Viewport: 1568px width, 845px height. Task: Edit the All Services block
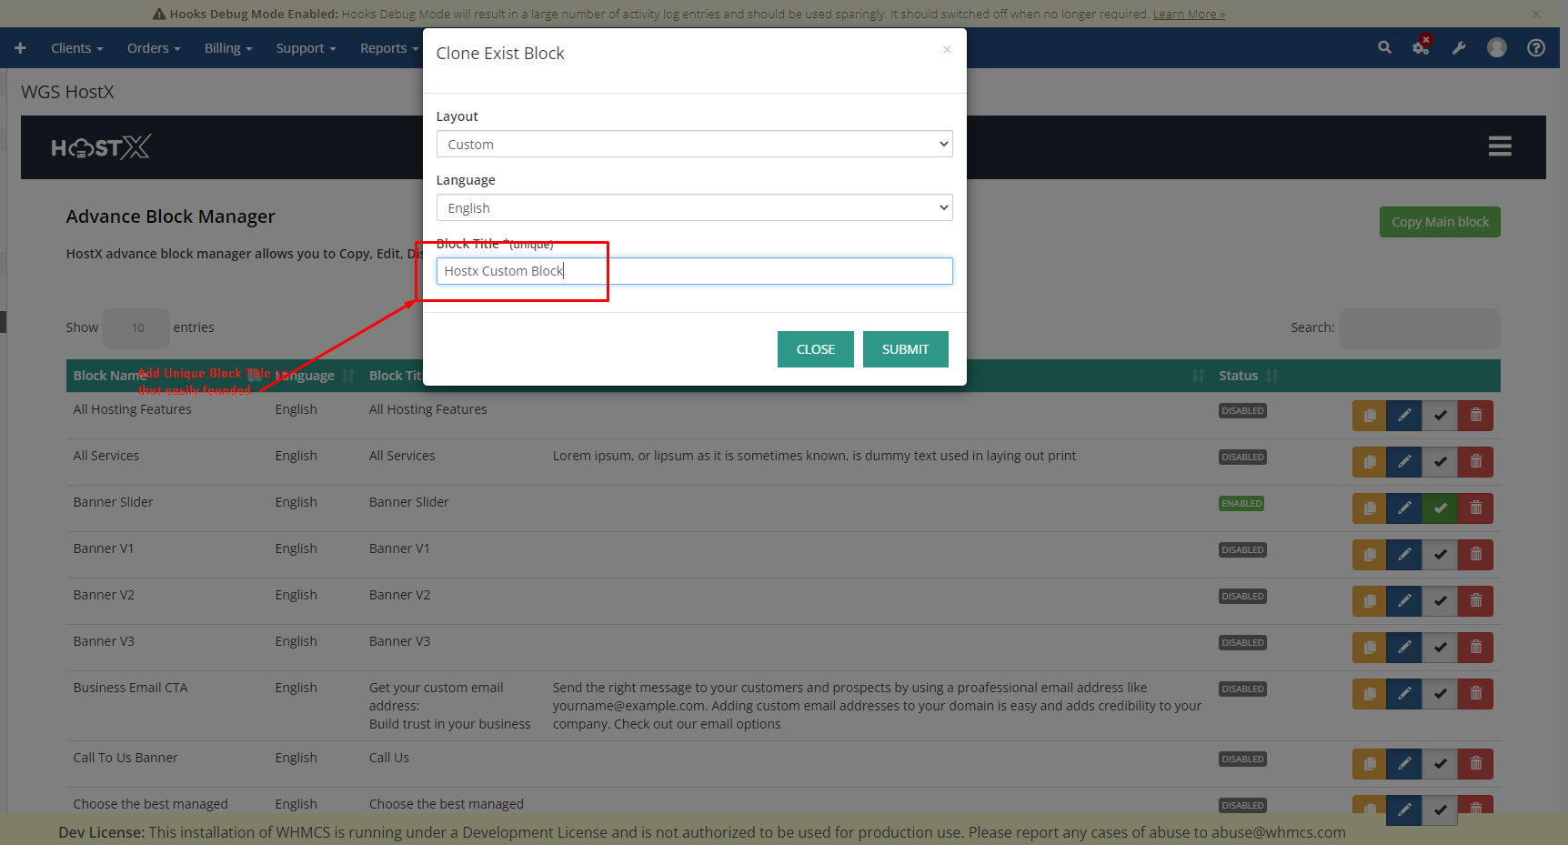[x=1404, y=462]
